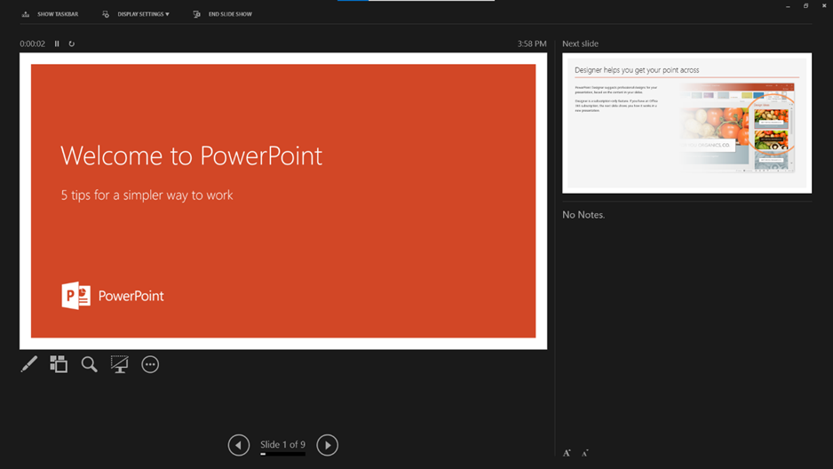Click the slide progress bar below the counter

click(x=282, y=454)
